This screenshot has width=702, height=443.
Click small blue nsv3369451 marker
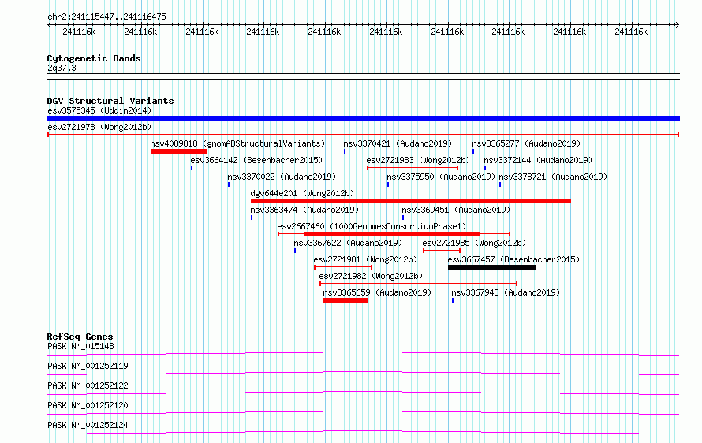[403, 218]
